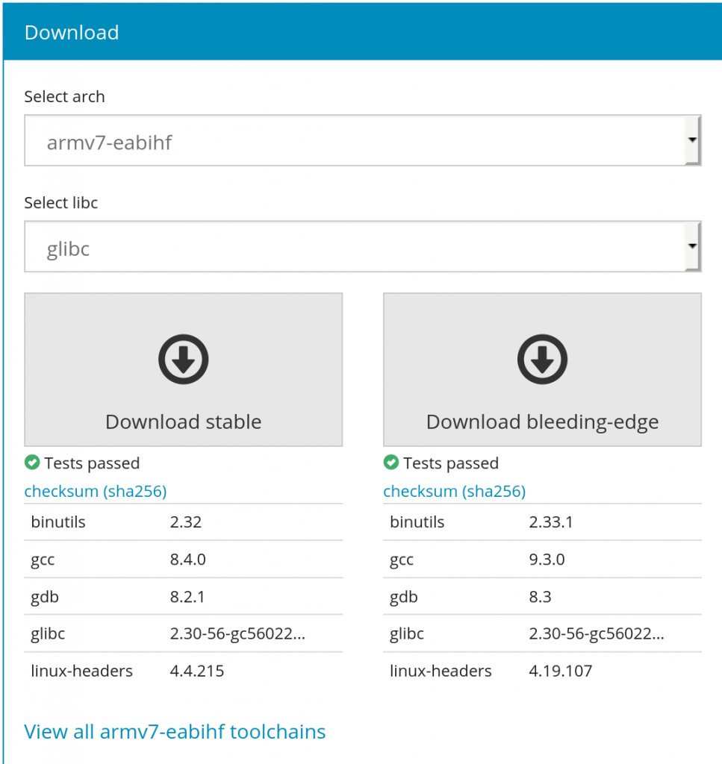Image resolution: width=722 pixels, height=764 pixels.
Task: Open the Select libc dropdown arrow
Action: click(692, 246)
